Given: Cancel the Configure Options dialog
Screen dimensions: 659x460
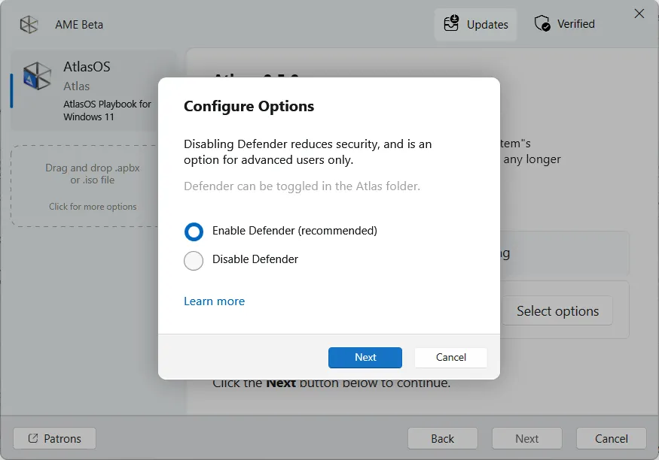Looking at the screenshot, I should 450,358.
